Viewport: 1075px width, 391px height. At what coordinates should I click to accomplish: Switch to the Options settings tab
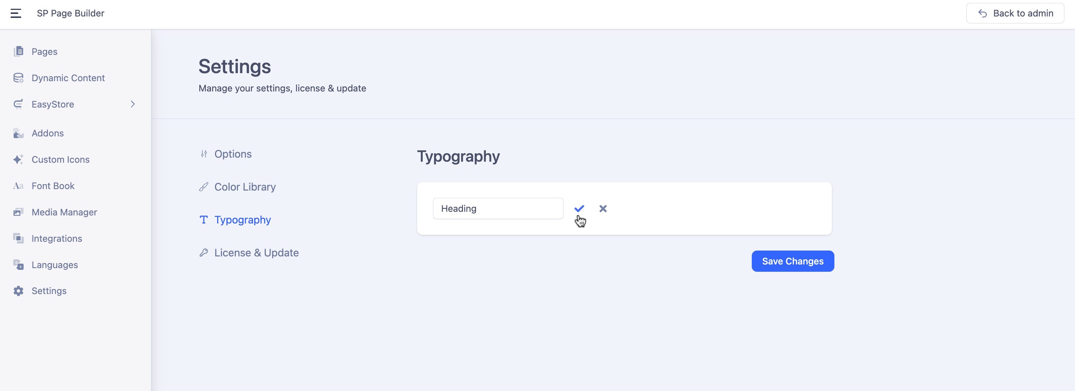click(233, 154)
